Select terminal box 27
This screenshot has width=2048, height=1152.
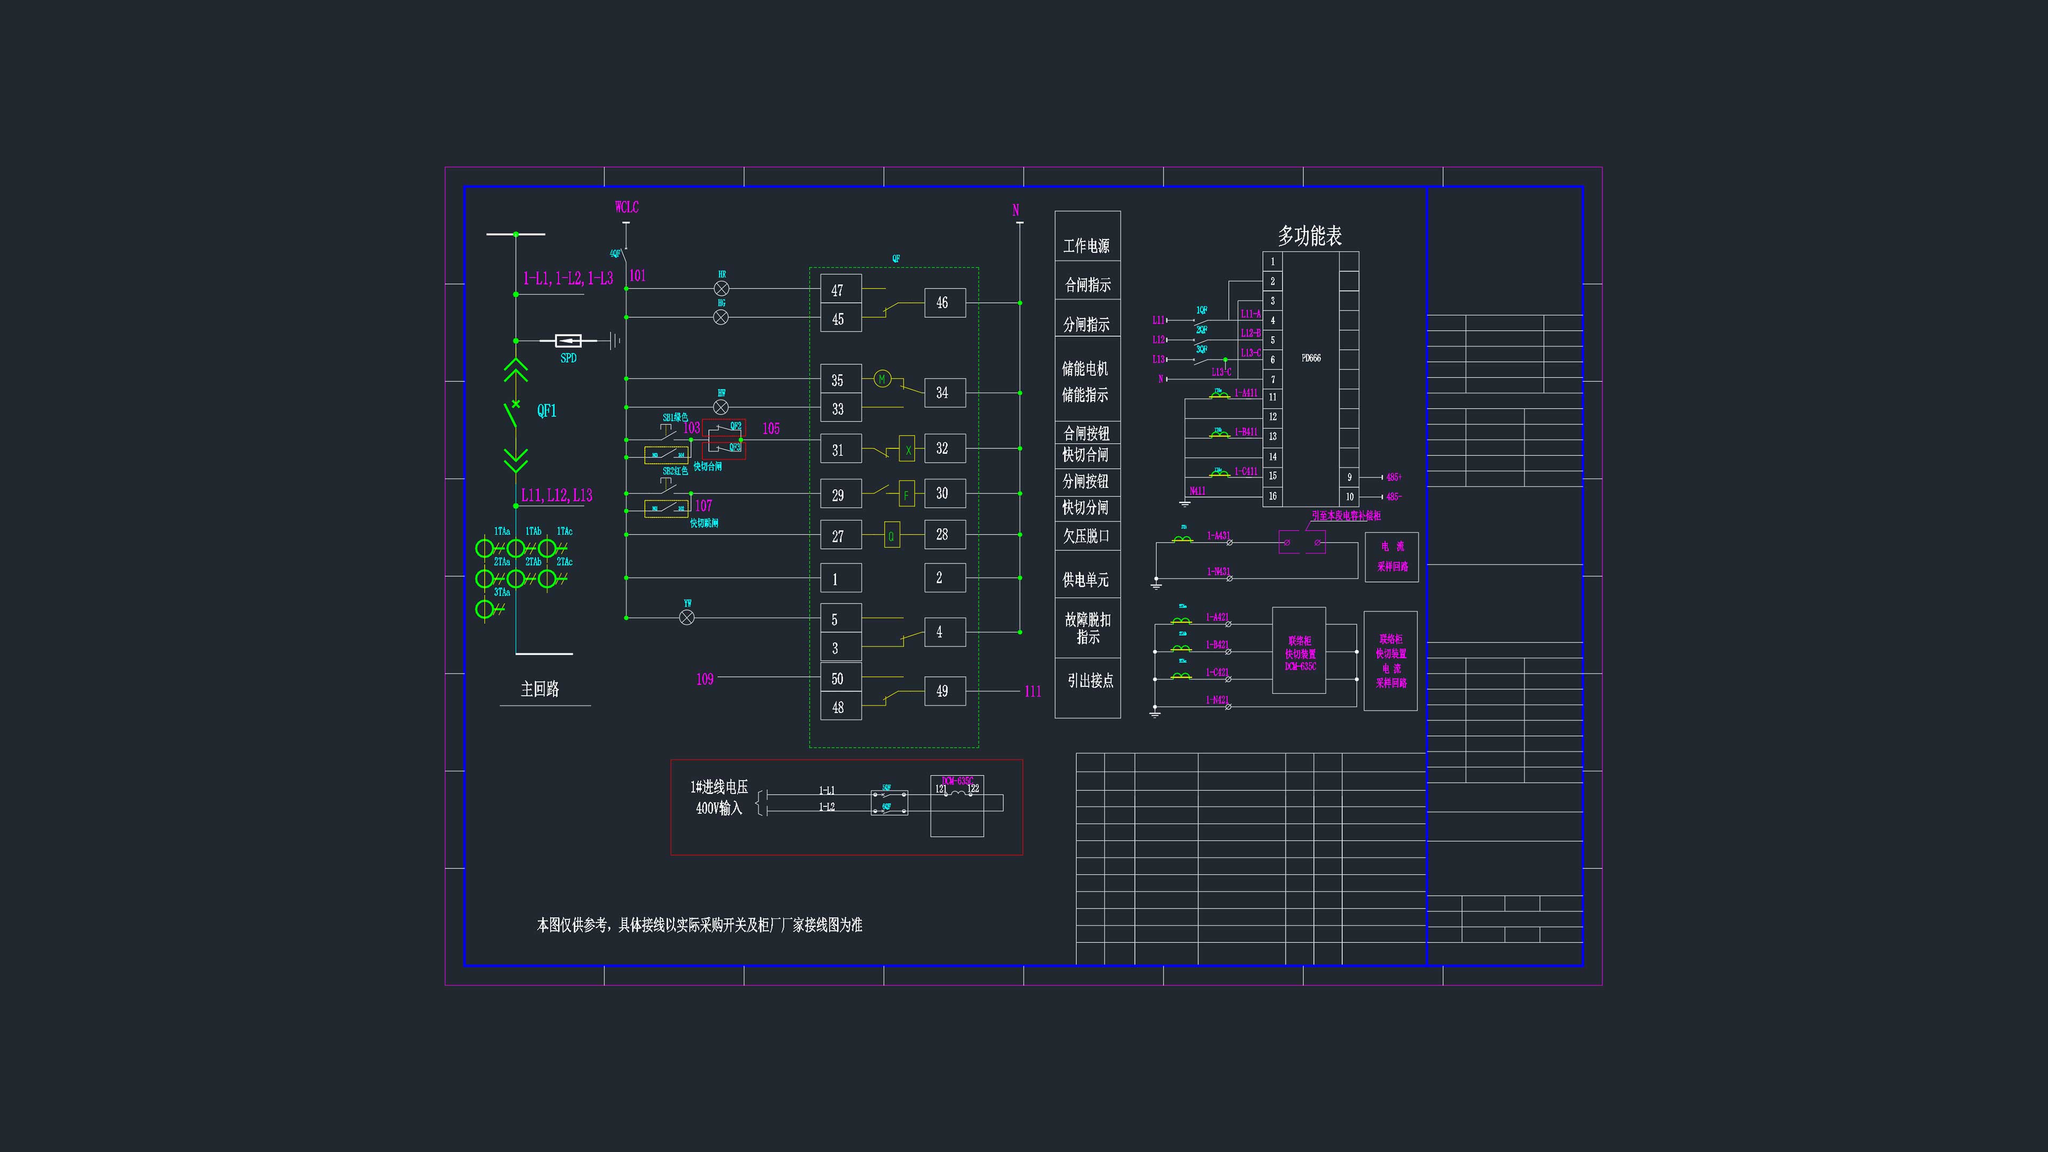pos(841,535)
